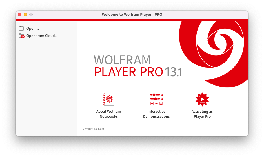Click the red PLAYER PRO heading text
This screenshot has width=264, height=157.
pyautogui.click(x=128, y=72)
